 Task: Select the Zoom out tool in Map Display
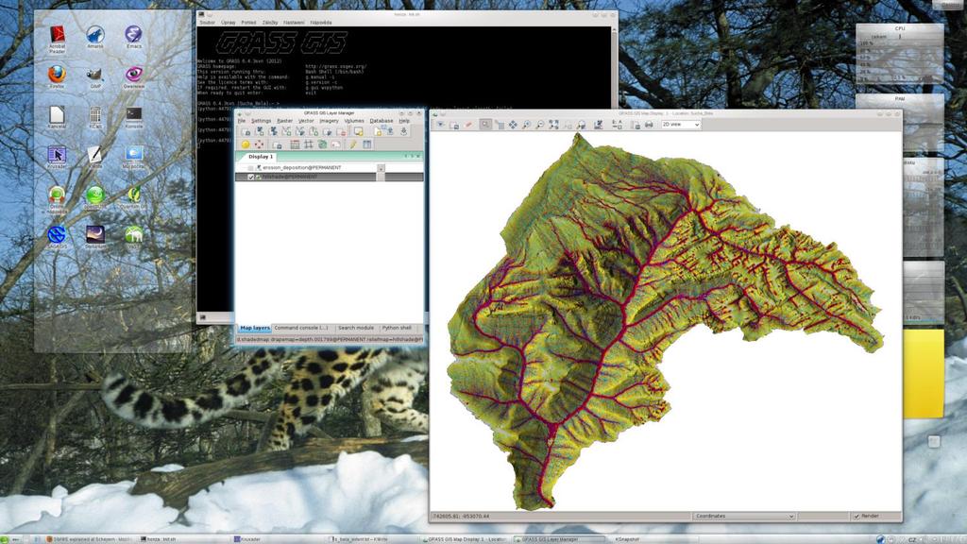[x=539, y=125]
